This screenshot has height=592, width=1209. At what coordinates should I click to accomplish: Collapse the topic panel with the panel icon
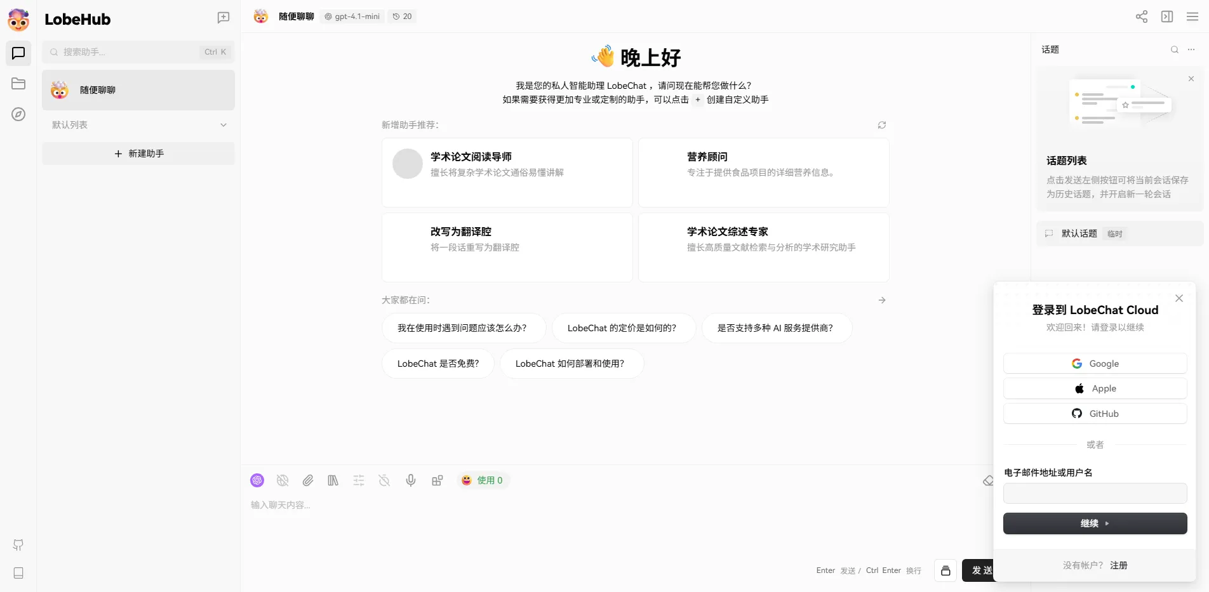tap(1167, 16)
